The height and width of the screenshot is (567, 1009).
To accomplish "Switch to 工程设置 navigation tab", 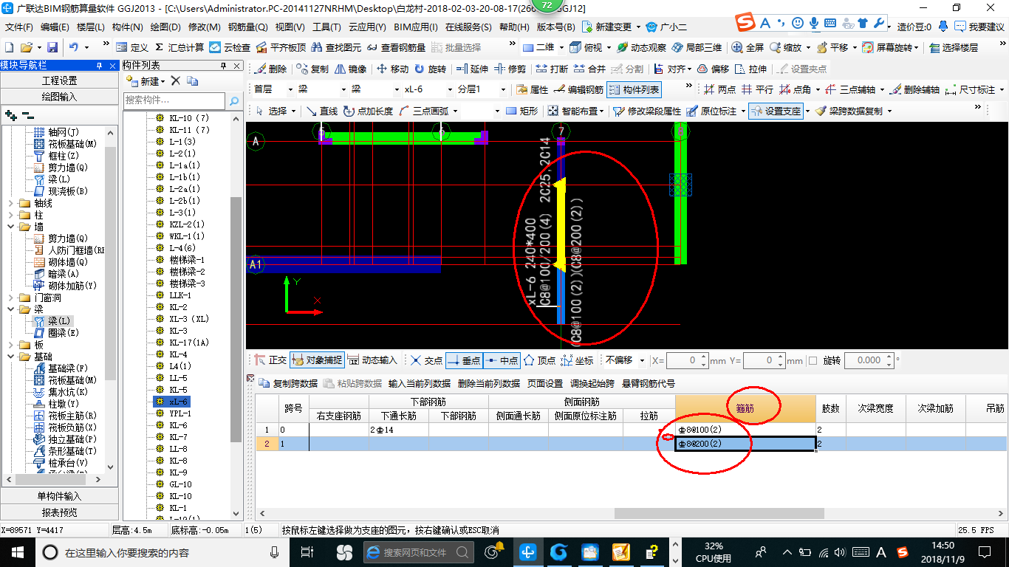I will tap(59, 80).
